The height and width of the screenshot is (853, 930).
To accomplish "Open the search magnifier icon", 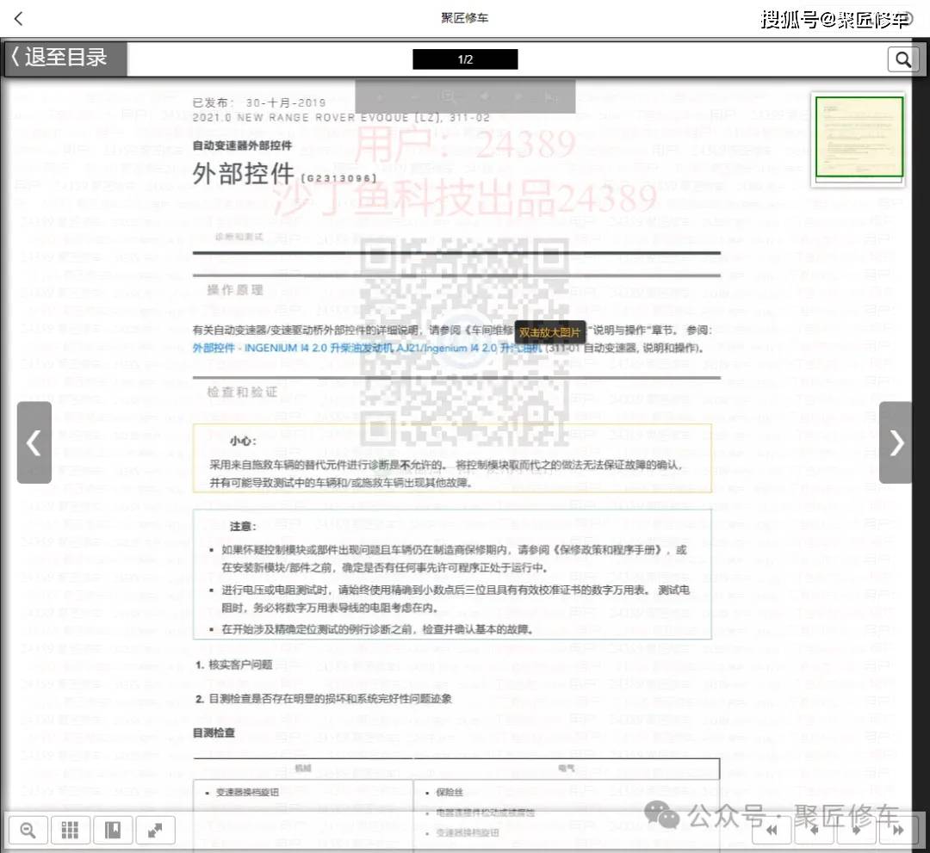I will (902, 59).
